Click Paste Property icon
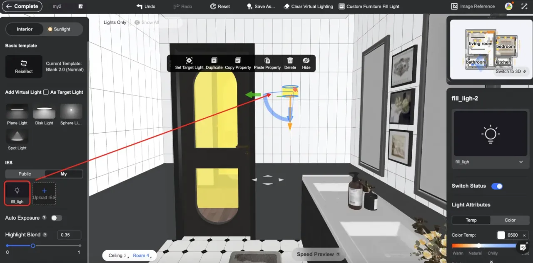Image resolution: width=533 pixels, height=263 pixels. coord(267,61)
